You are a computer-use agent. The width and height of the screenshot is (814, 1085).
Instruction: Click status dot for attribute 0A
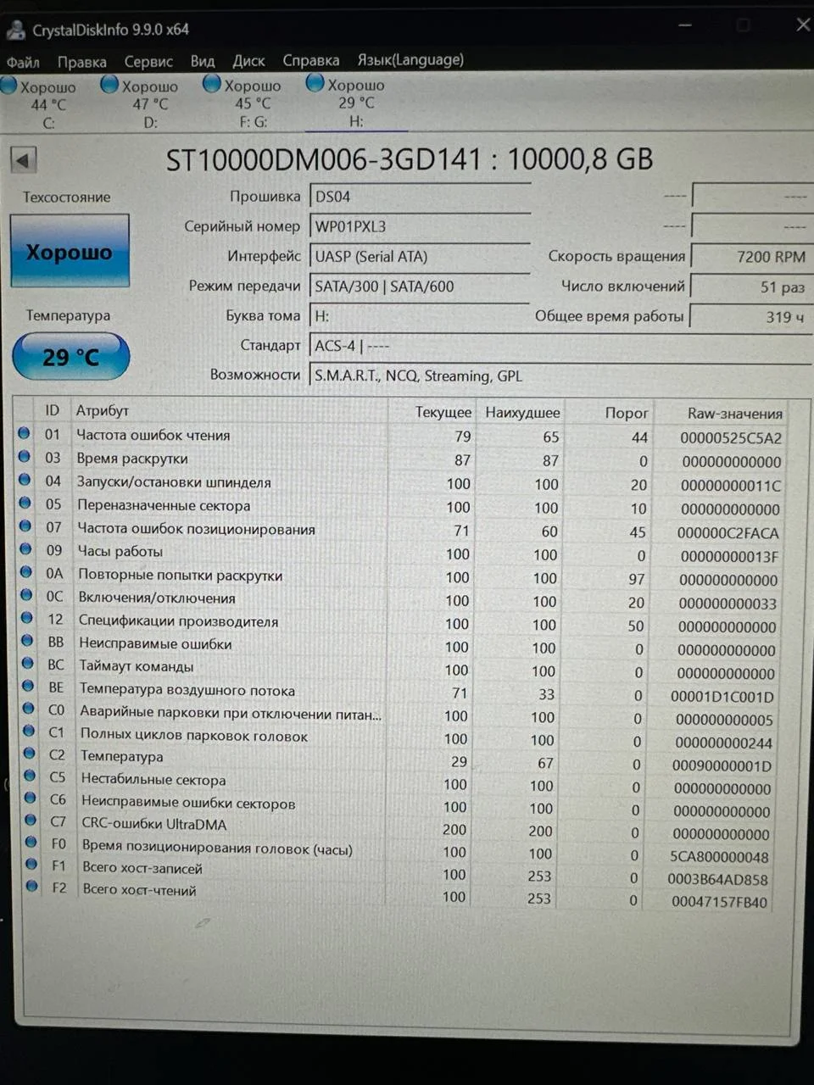tap(26, 572)
